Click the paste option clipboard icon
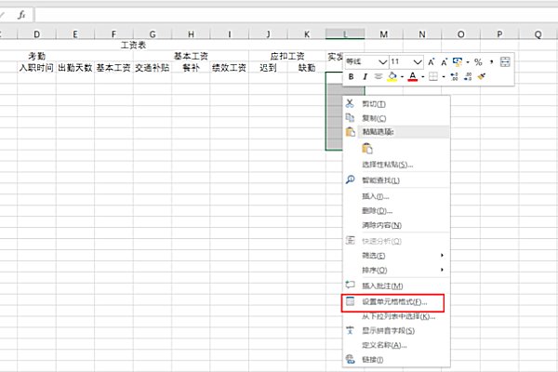Screen dimensions: 558x372 [367, 148]
